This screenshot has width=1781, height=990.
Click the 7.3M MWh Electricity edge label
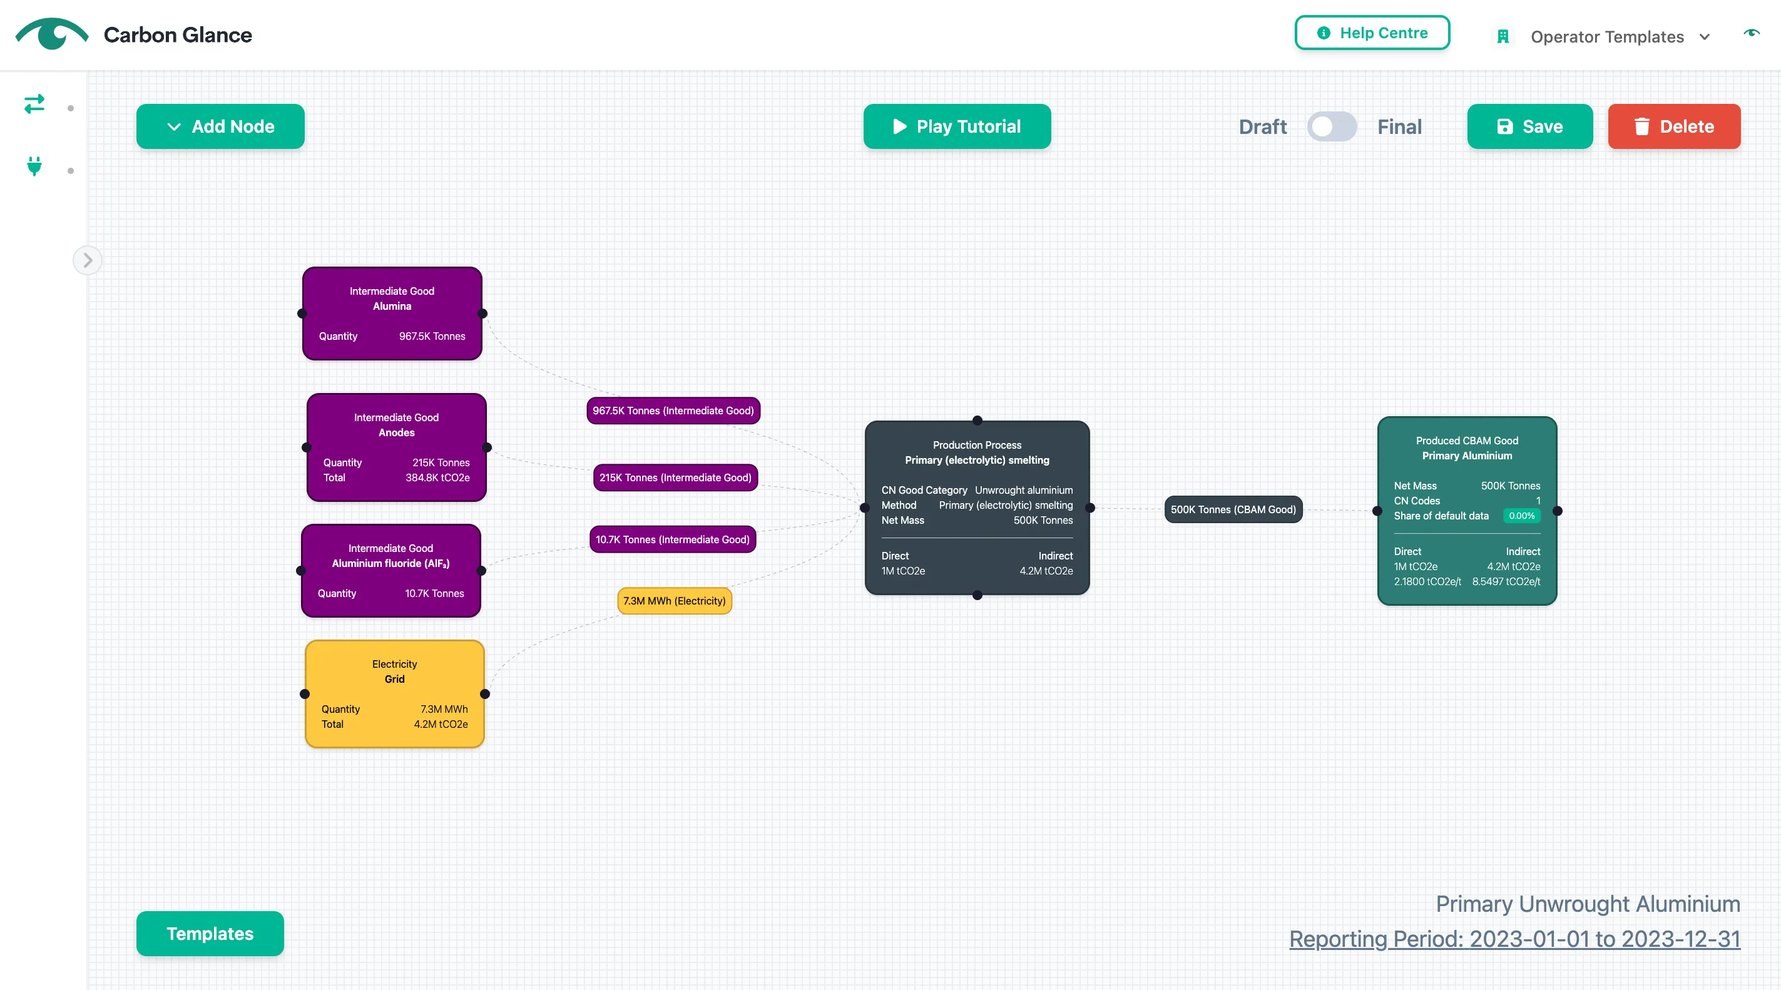pyautogui.click(x=674, y=601)
